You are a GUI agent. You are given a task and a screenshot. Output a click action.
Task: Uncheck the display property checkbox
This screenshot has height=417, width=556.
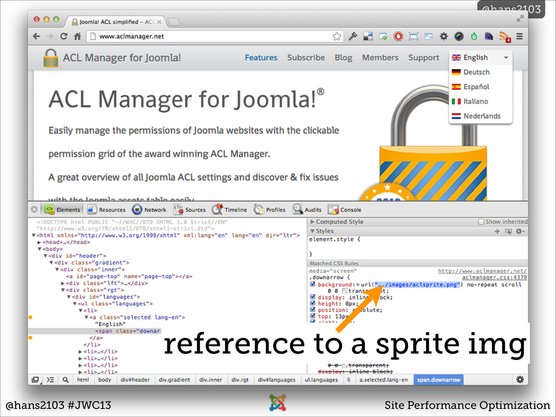point(312,297)
